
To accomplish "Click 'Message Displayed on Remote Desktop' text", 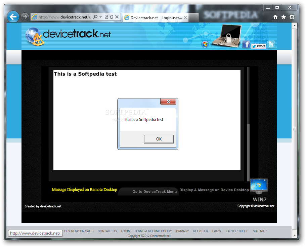I will click(84, 190).
